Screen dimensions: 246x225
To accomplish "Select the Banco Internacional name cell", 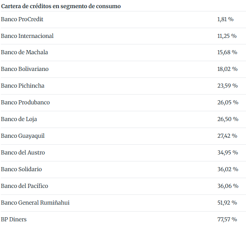I will point(27,36).
